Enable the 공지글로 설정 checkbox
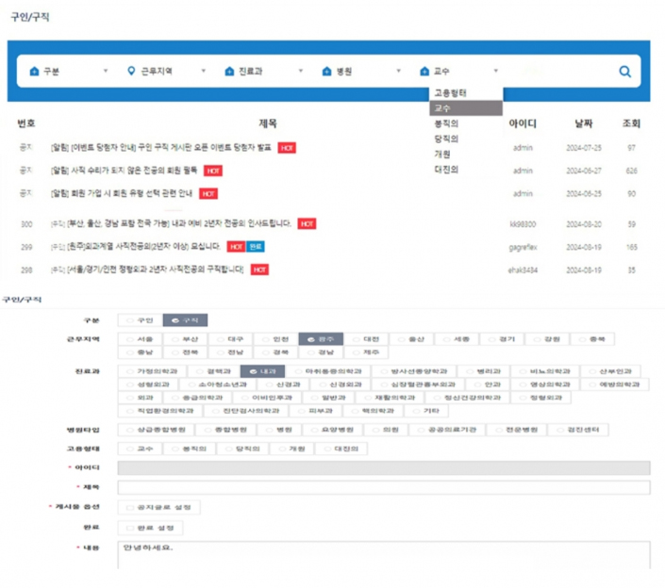 [158, 507]
